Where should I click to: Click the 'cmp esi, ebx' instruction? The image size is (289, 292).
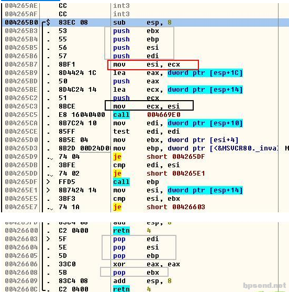[x=147, y=199]
